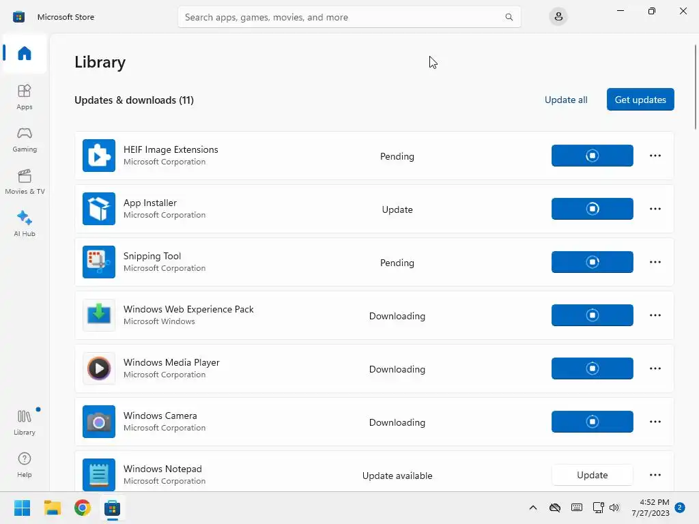Open more options for HEIF Image Extensions
The height and width of the screenshot is (524, 699).
click(x=655, y=156)
